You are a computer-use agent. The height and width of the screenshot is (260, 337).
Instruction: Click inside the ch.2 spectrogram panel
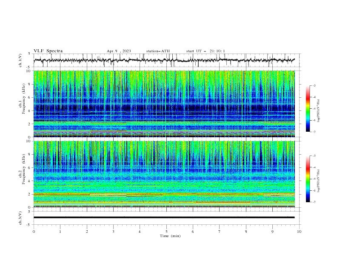tap(164, 174)
